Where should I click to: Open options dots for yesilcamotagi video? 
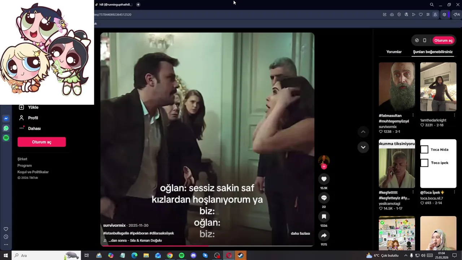coord(413,192)
